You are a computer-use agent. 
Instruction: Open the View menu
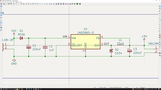[x=5, y=2]
